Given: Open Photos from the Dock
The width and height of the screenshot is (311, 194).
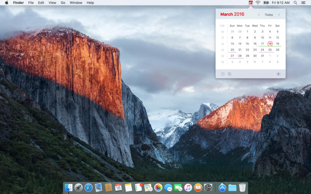Looking at the screenshot, I should pos(158,187).
